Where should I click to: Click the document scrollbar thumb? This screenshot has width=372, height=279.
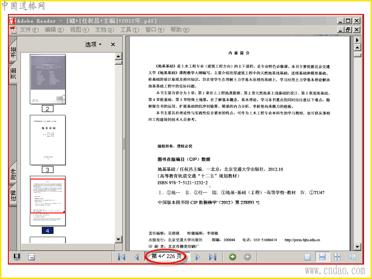pyautogui.click(x=357, y=55)
